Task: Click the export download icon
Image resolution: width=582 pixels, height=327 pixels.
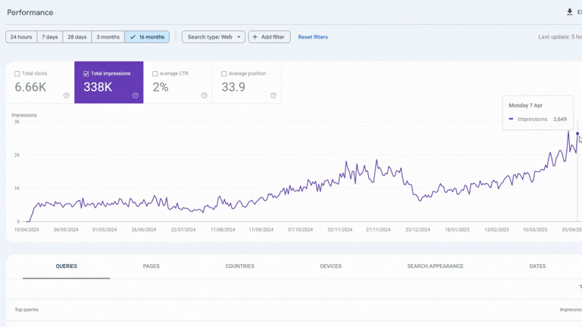Action: (x=570, y=12)
